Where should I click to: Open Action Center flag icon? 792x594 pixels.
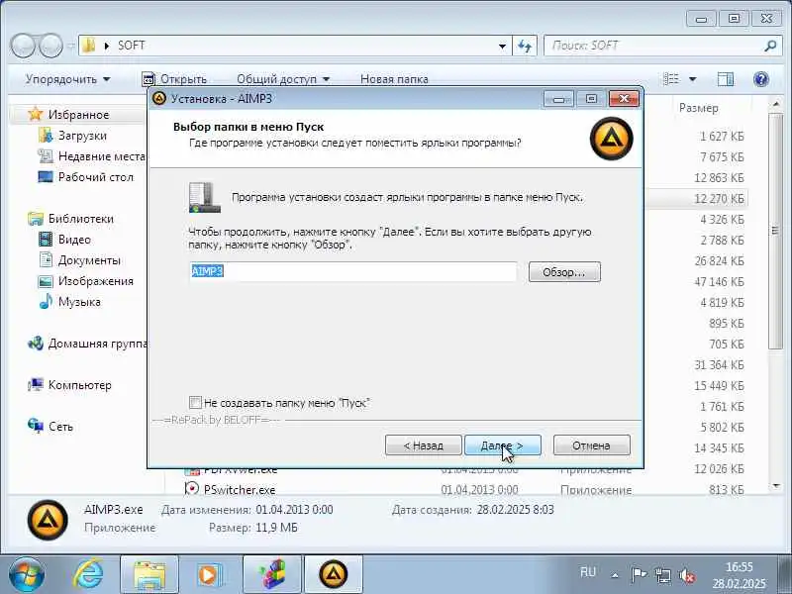[639, 574]
